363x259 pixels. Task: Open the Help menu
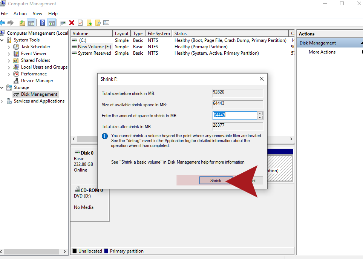coord(53,14)
